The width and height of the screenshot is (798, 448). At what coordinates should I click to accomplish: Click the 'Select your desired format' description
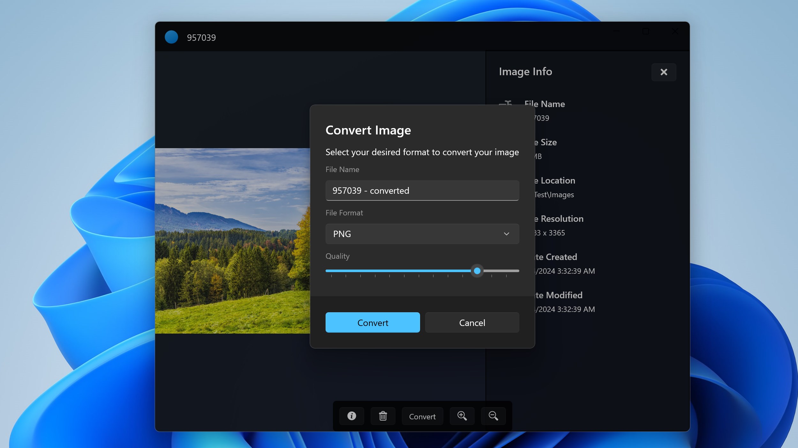(422, 152)
